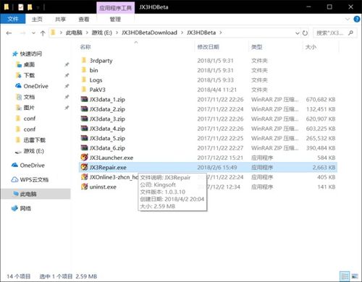Select the PakV3 folder icon

[x=84, y=90]
